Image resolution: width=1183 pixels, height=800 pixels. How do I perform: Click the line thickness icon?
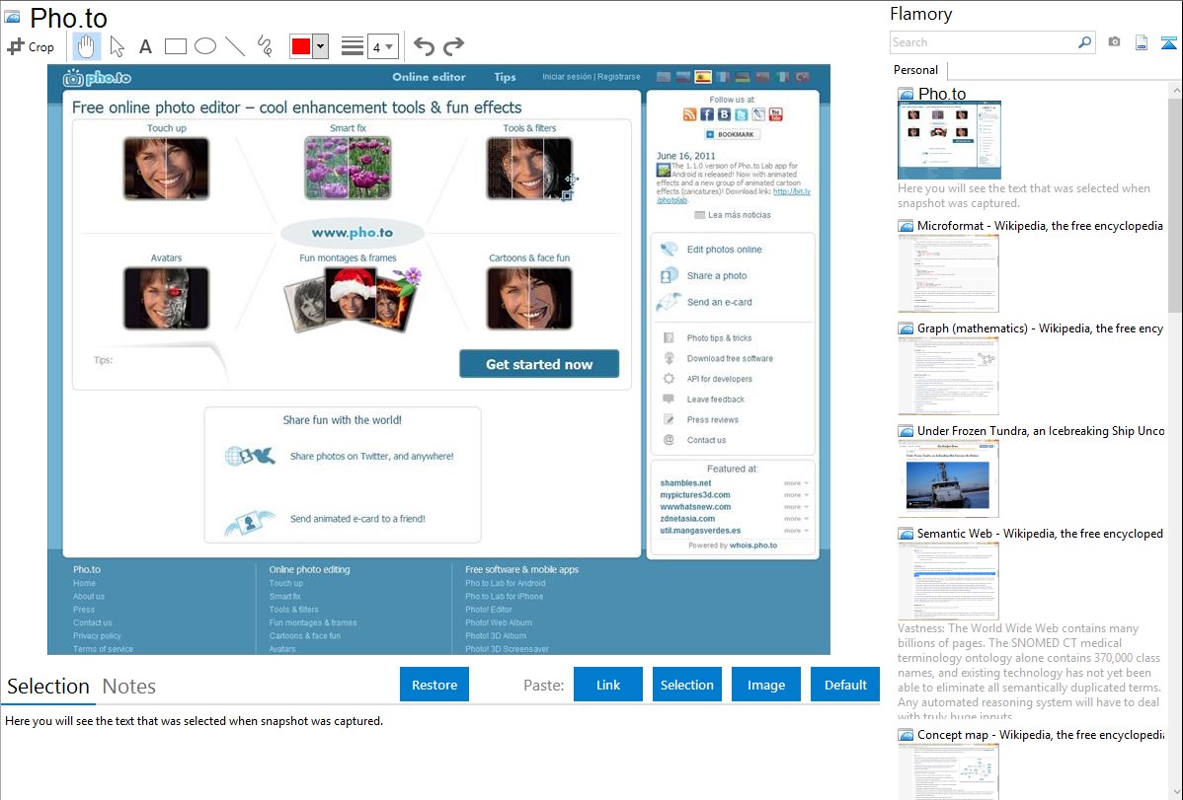[353, 46]
